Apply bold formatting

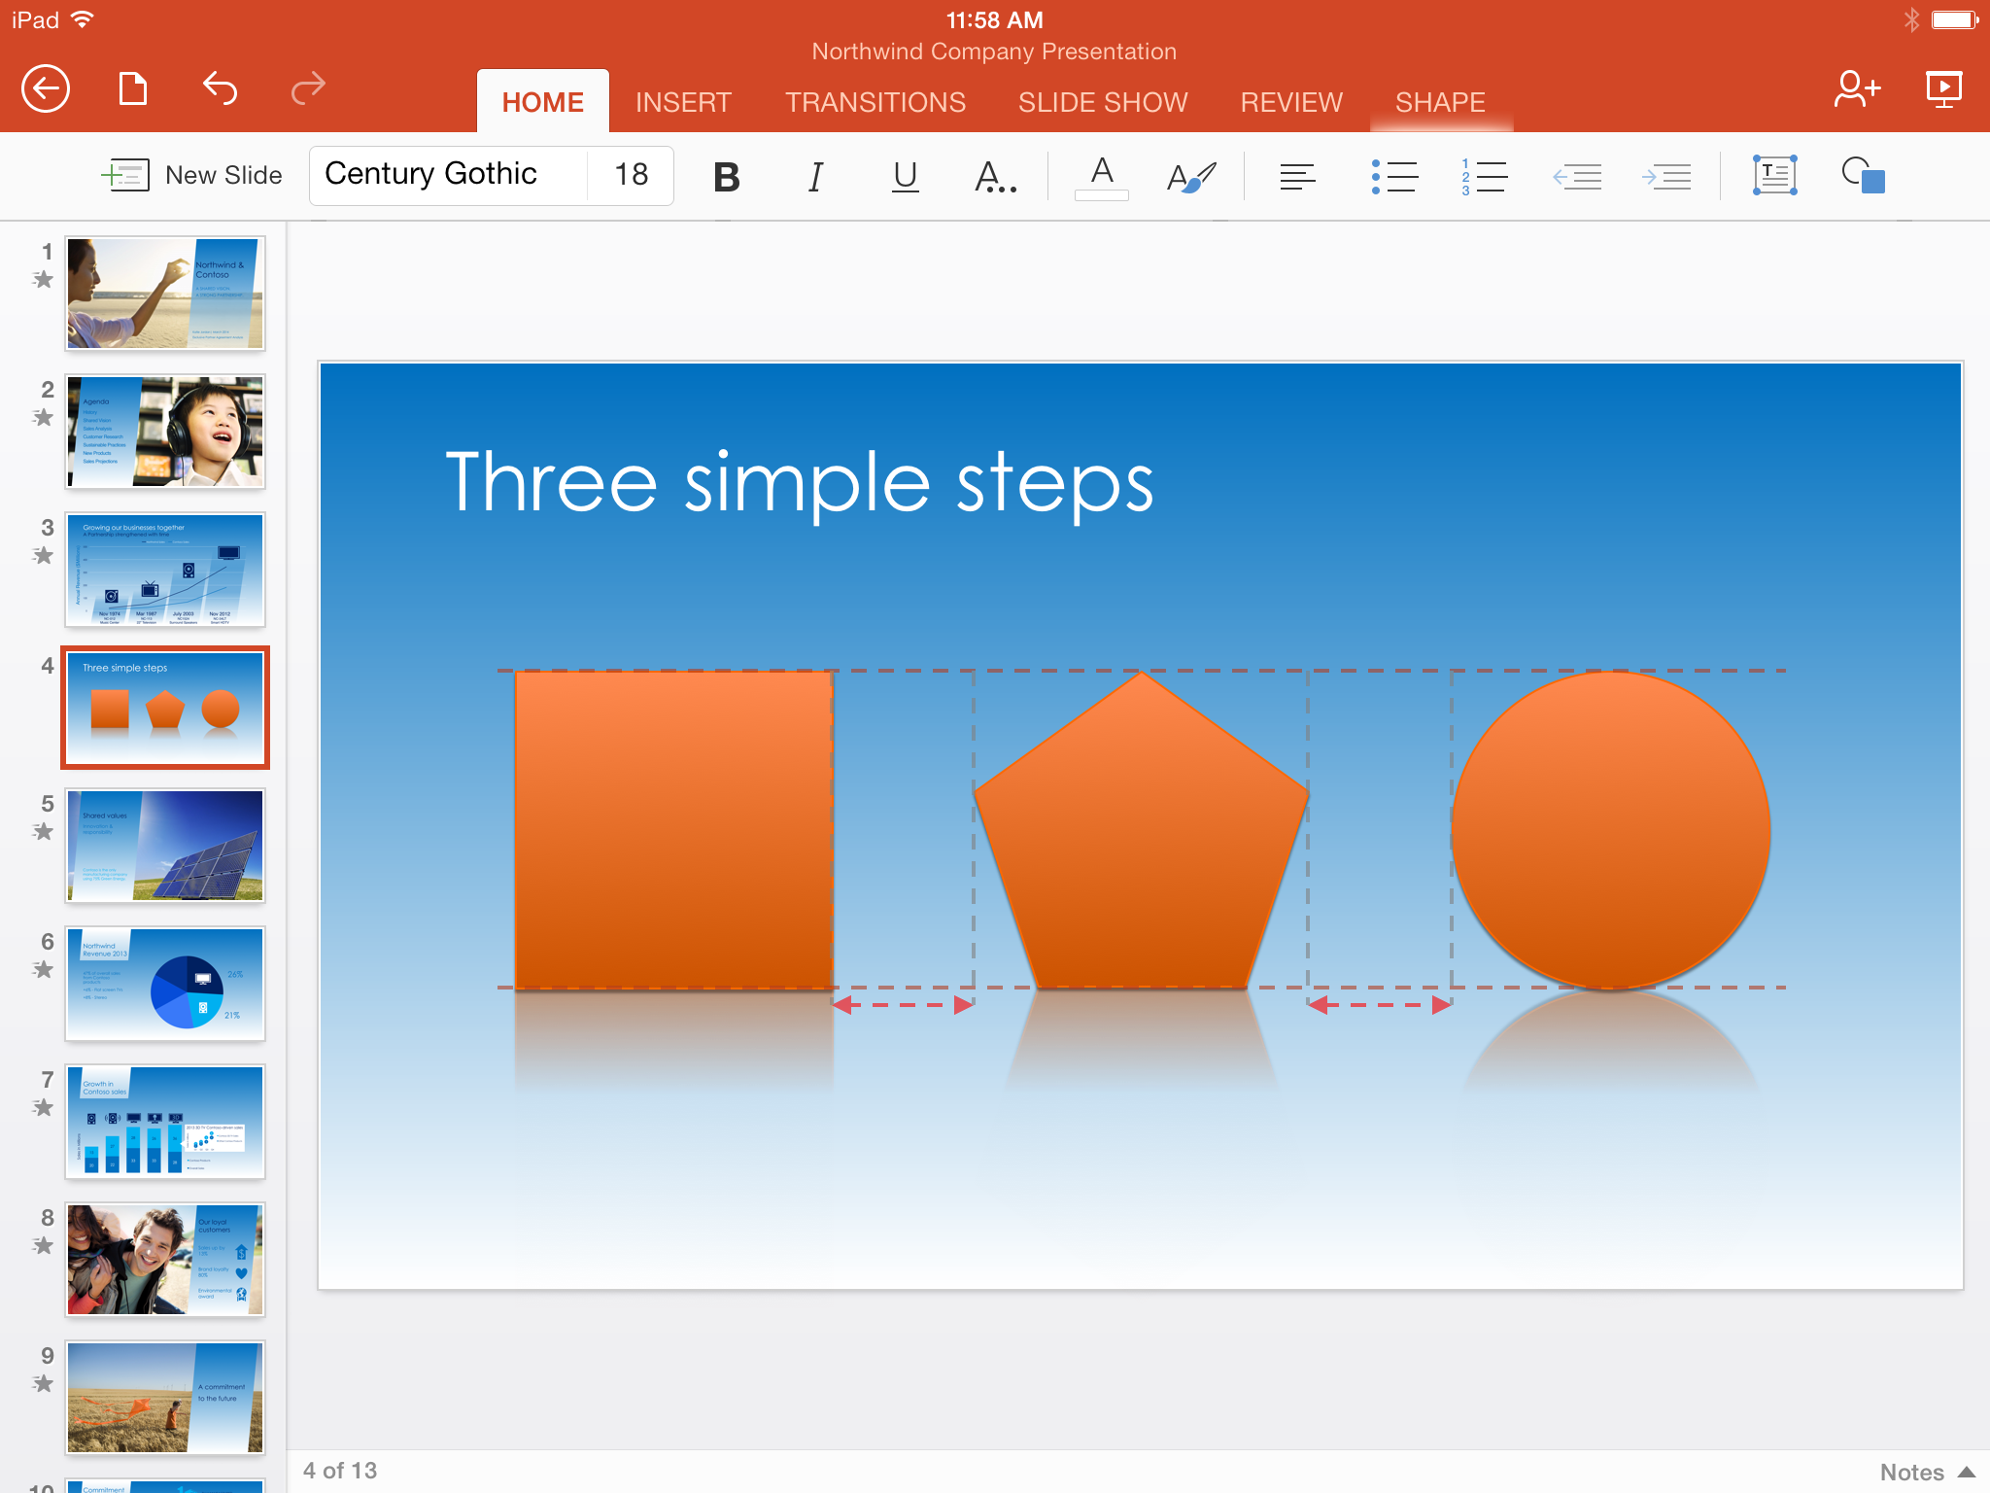coord(725,176)
